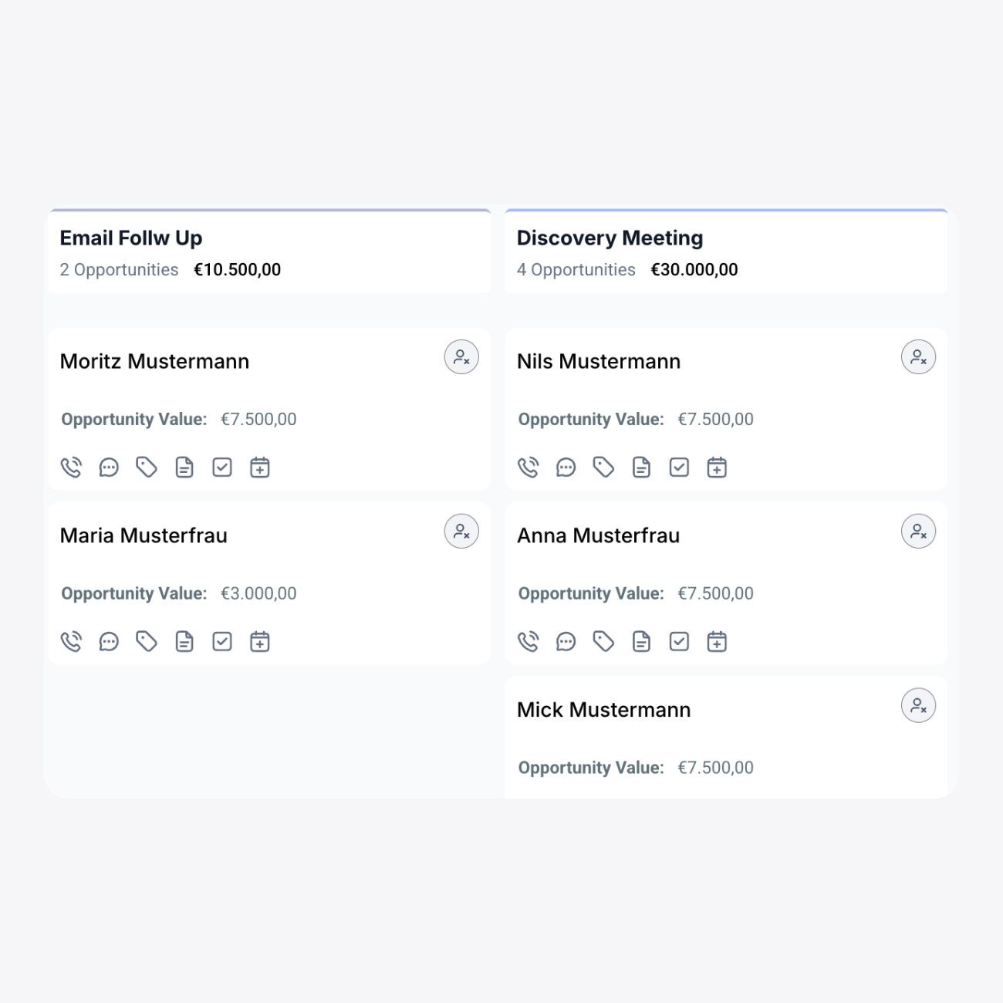Click the unassign user icon on Moritz Mustermann's card
Image resolution: width=1003 pixels, height=1003 pixels.
click(461, 357)
